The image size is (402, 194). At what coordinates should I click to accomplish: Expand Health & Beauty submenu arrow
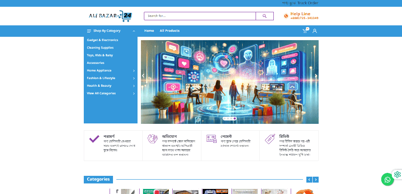(134, 86)
